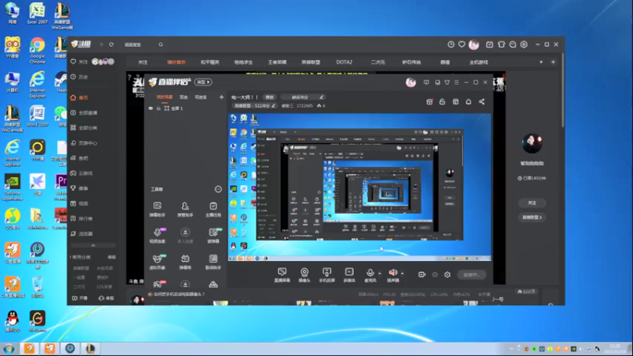
Task: Click the 斗鱼 window vertical scrollbar
Action: point(563,90)
